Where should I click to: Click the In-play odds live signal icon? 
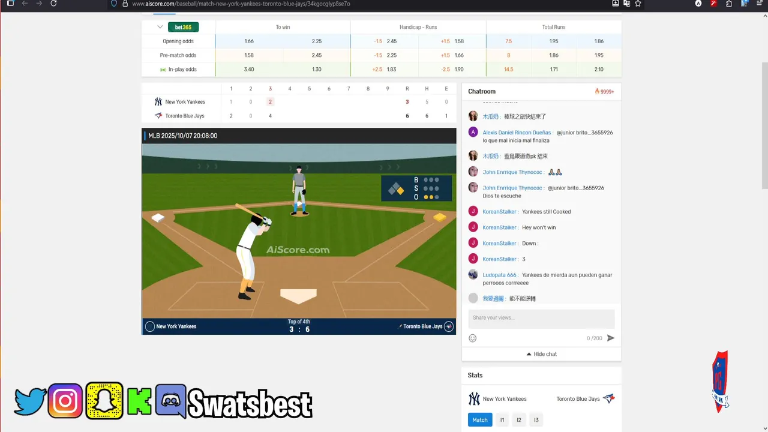click(x=163, y=70)
